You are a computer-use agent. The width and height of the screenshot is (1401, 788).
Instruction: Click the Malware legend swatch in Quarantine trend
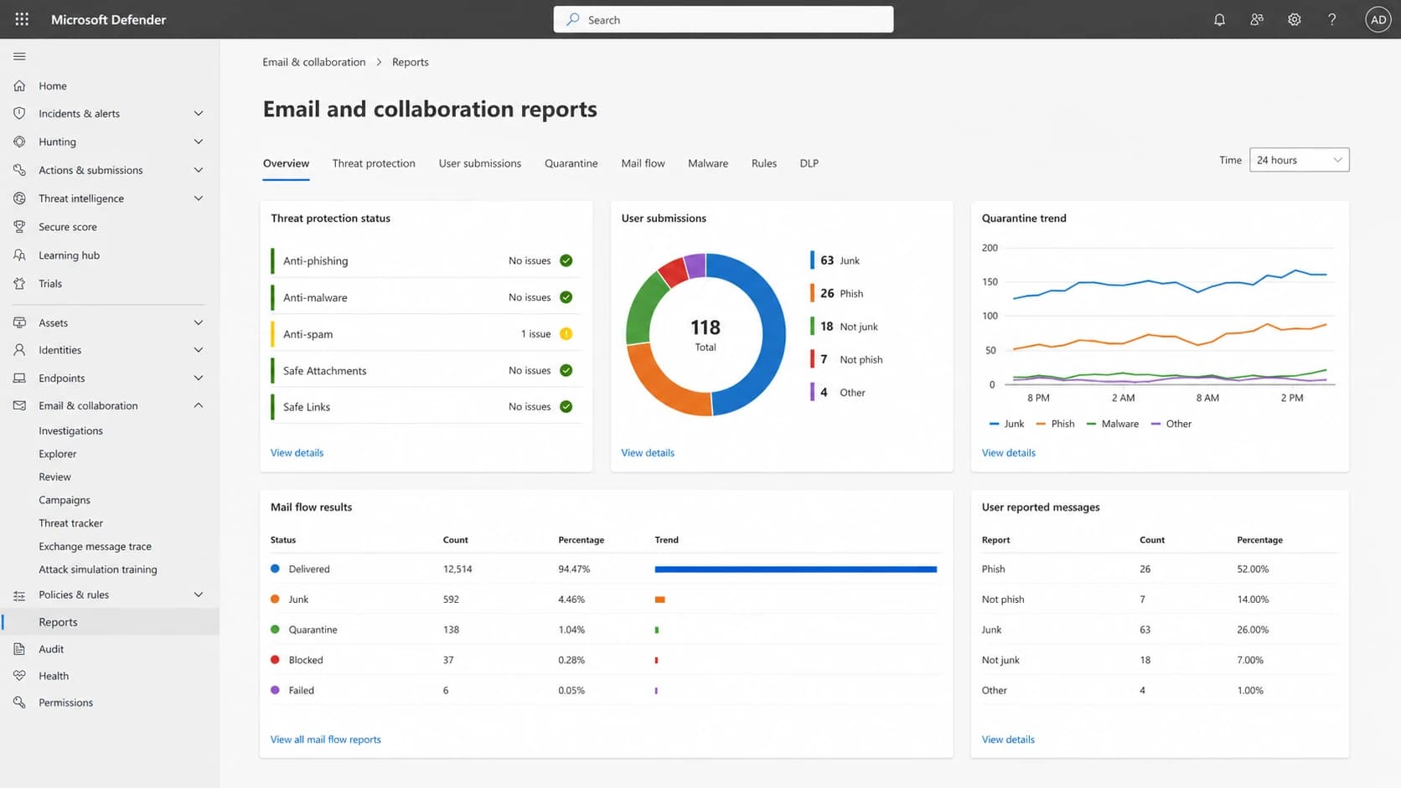point(1091,424)
